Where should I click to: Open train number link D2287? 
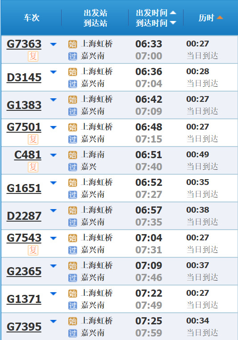tap(24, 216)
